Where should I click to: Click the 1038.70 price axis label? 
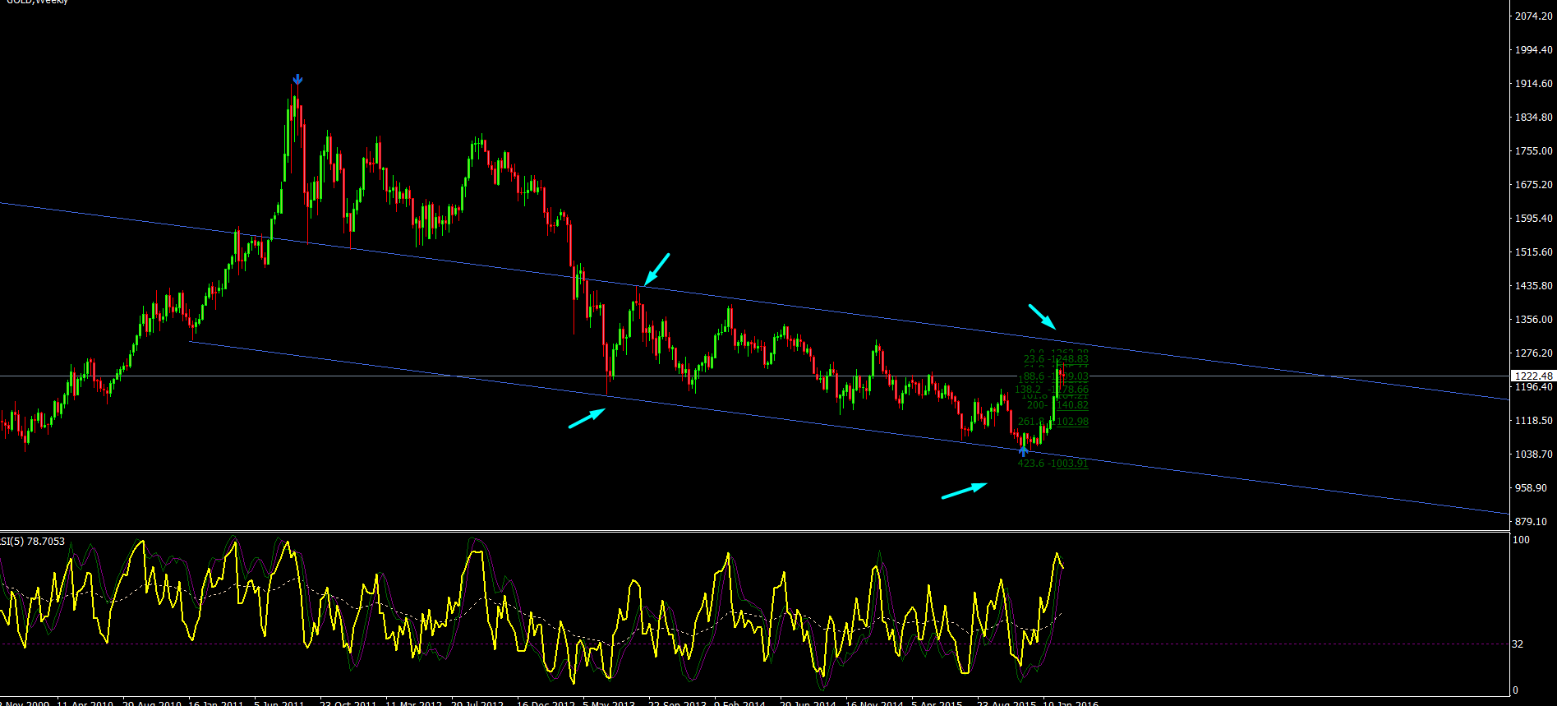[1534, 455]
